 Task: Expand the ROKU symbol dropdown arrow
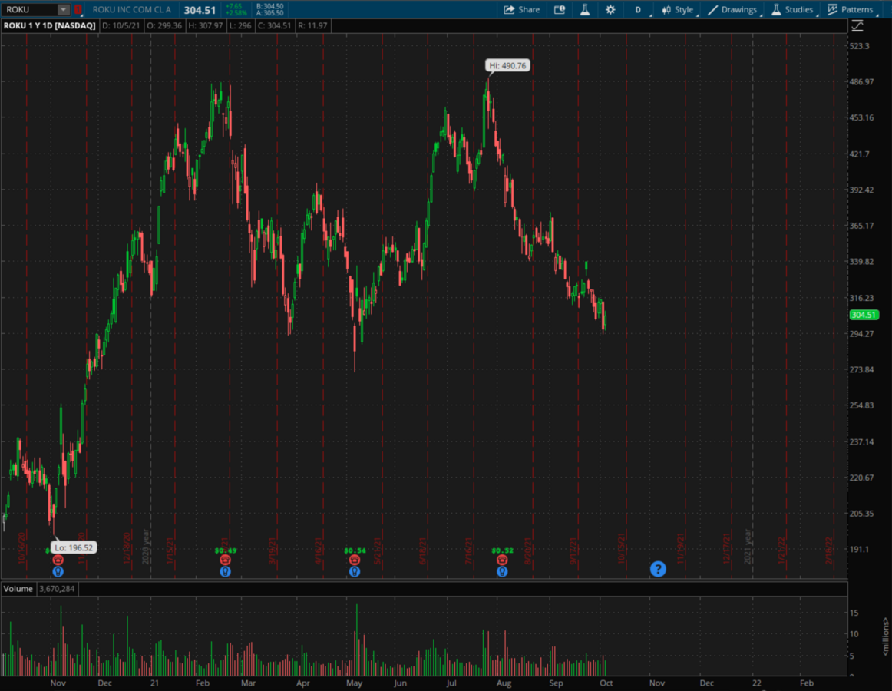click(64, 10)
